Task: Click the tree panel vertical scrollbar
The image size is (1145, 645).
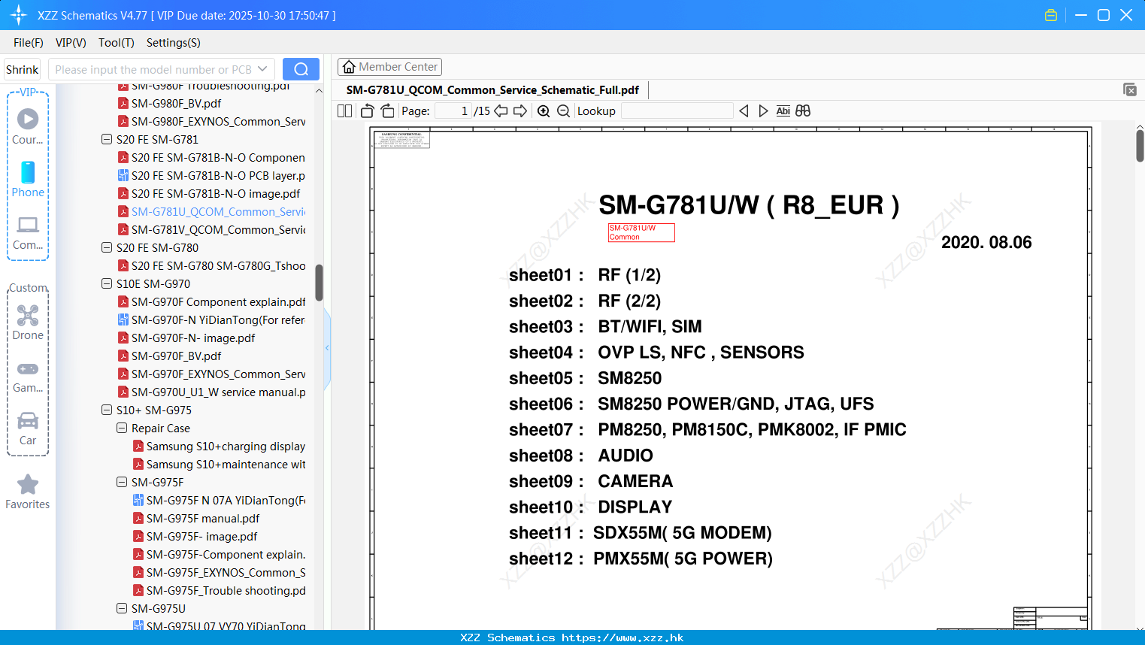Action: pos(319,283)
